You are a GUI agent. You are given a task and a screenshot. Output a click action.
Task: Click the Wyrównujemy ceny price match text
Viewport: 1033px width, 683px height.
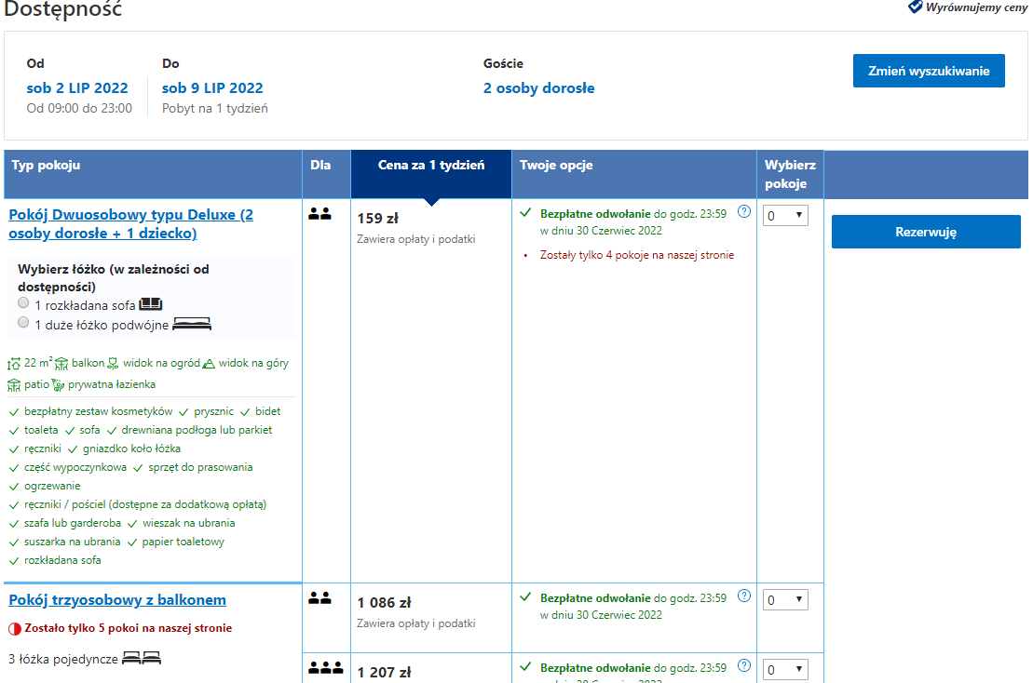(977, 7)
